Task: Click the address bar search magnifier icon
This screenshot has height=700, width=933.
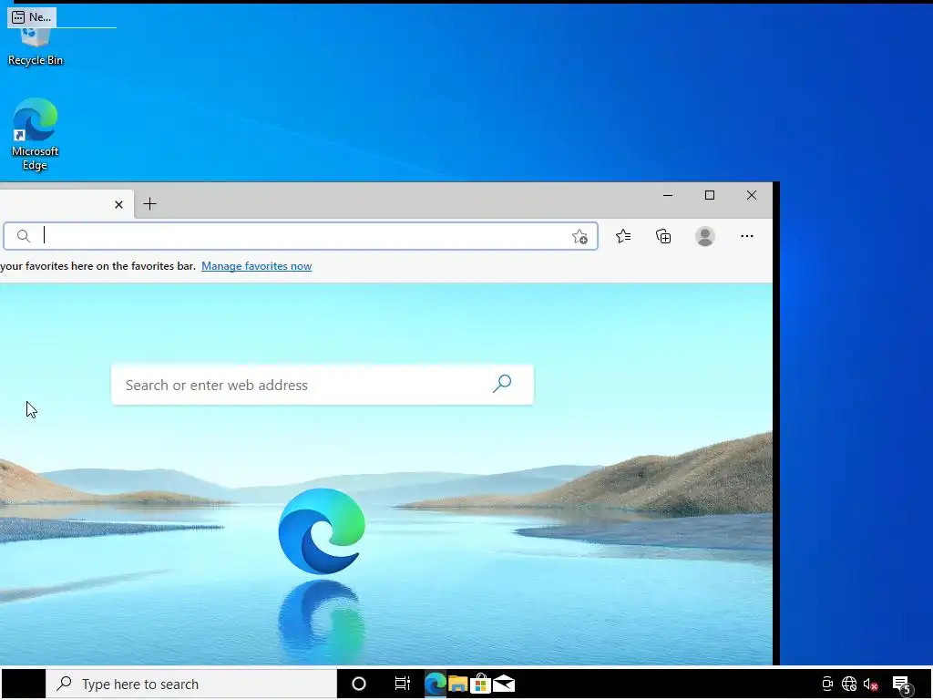Action: [x=23, y=236]
